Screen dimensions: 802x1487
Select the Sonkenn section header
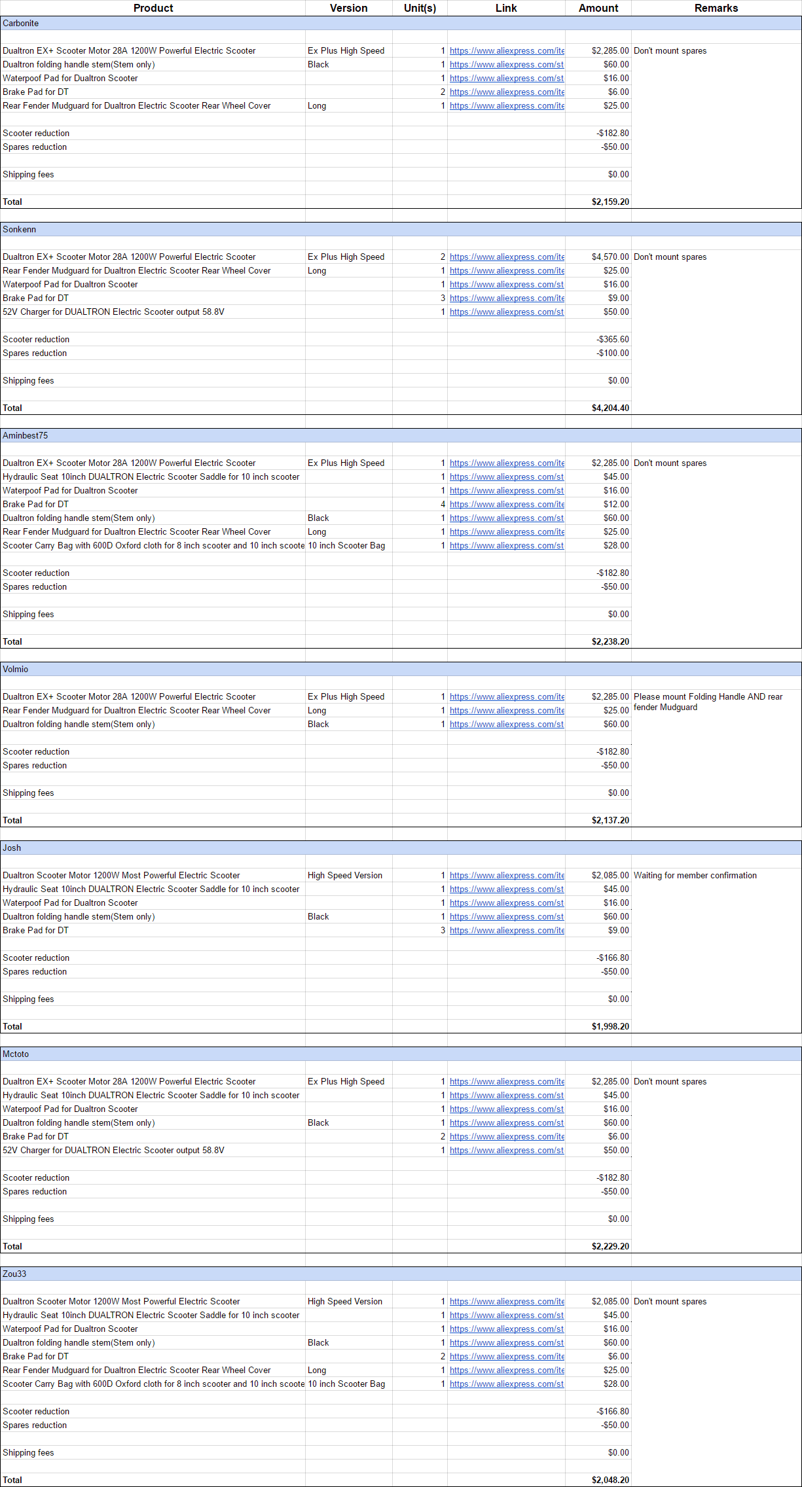401,230
